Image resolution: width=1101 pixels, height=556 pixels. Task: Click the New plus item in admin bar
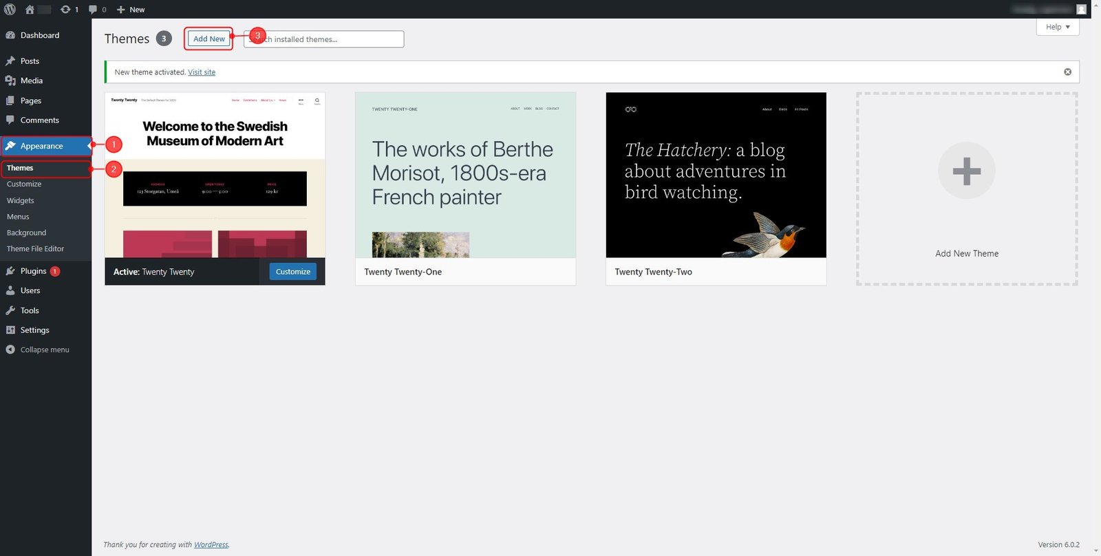click(x=131, y=10)
